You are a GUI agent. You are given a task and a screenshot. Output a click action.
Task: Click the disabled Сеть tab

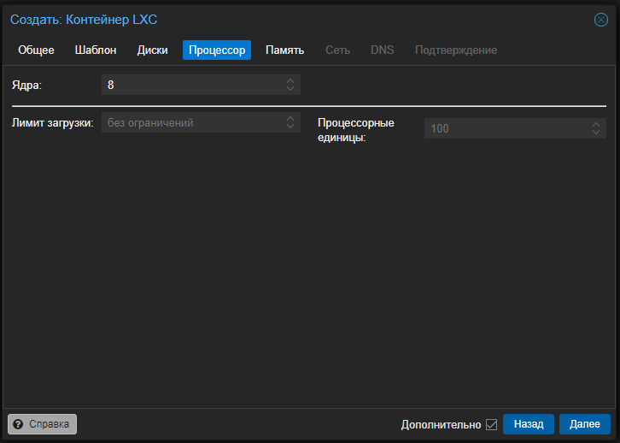click(337, 50)
